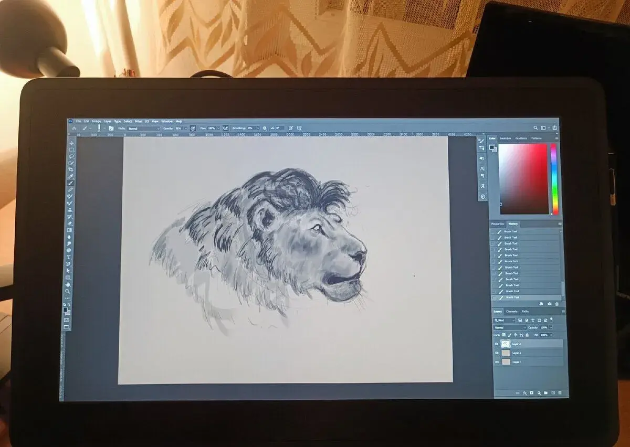Image resolution: width=630 pixels, height=447 pixels.
Task: Toggle visibility of Layer 2
Action: pos(497,353)
